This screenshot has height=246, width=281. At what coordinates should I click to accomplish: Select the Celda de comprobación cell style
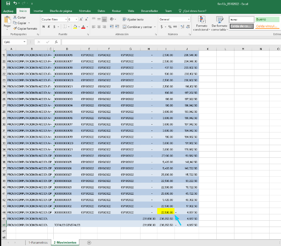click(x=242, y=26)
